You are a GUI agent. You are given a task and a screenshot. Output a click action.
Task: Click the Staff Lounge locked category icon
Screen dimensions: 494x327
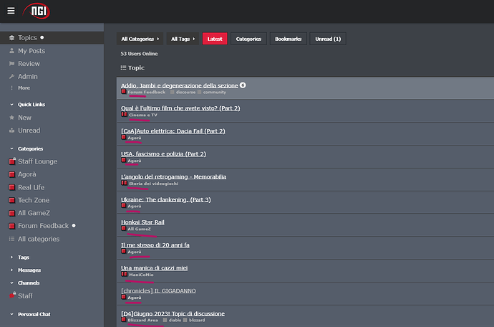point(12,161)
